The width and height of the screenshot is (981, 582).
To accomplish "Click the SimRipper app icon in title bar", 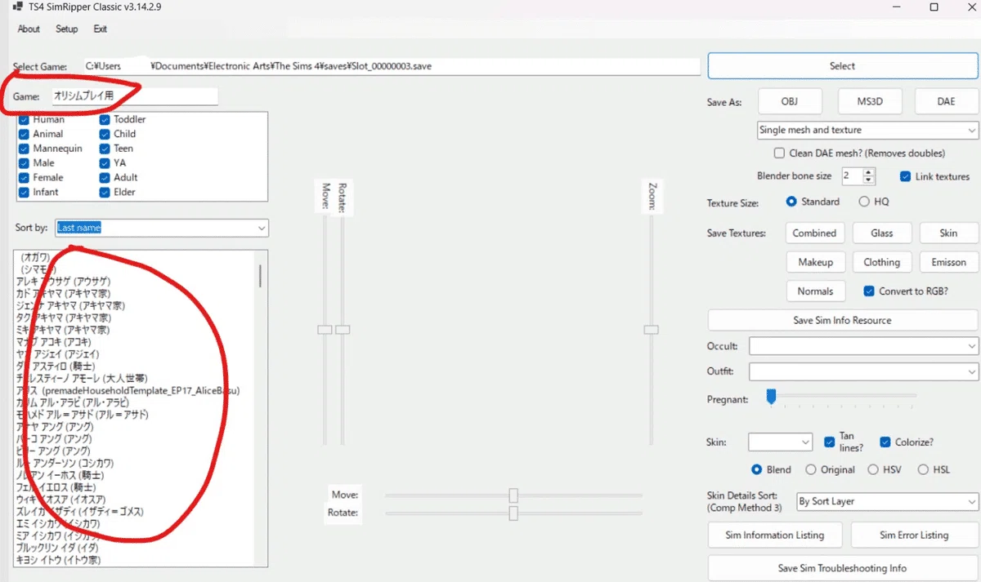I will 16,7.
